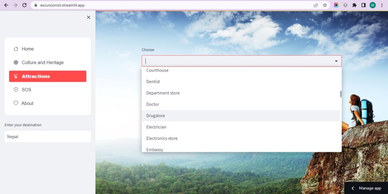388x194 pixels.
Task: Click the Choose label above the select box
Action: 148,50
